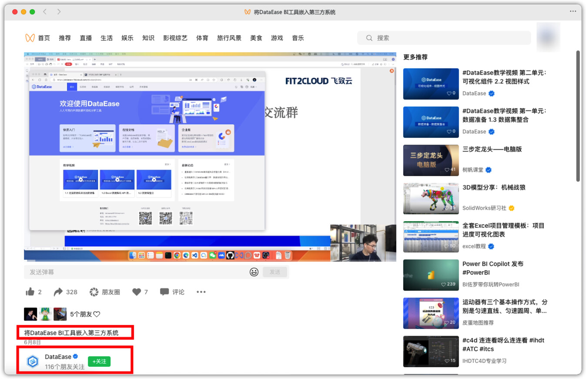Open Power BI Copilot video thumbnail
This screenshot has height=379, width=586.
pyautogui.click(x=431, y=275)
